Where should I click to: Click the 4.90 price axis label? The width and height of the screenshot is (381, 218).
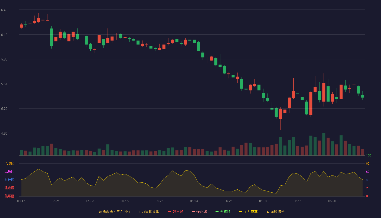pyautogui.click(x=4, y=134)
